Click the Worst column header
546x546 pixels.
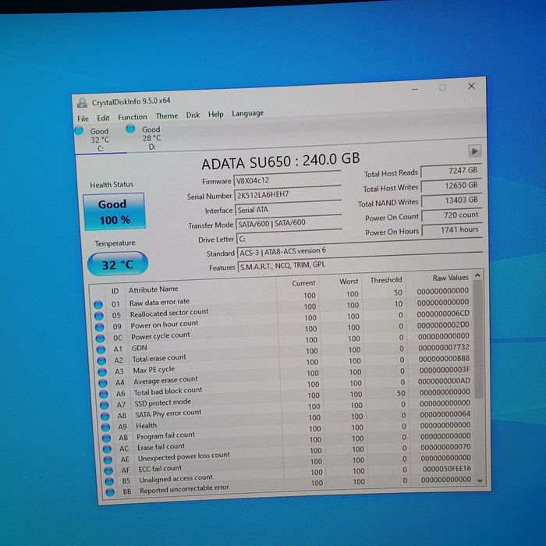(349, 282)
